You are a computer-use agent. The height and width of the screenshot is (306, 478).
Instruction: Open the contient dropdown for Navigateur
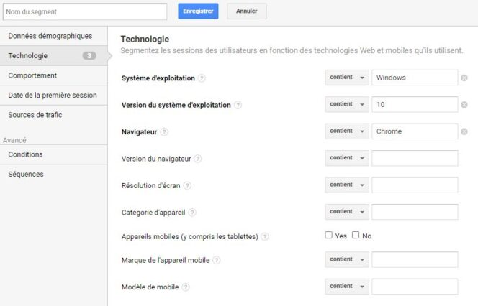[347, 131]
